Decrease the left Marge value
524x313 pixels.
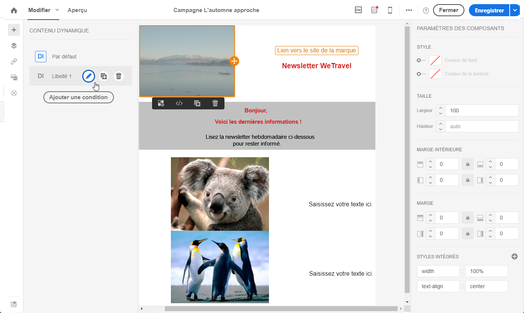tap(430, 236)
